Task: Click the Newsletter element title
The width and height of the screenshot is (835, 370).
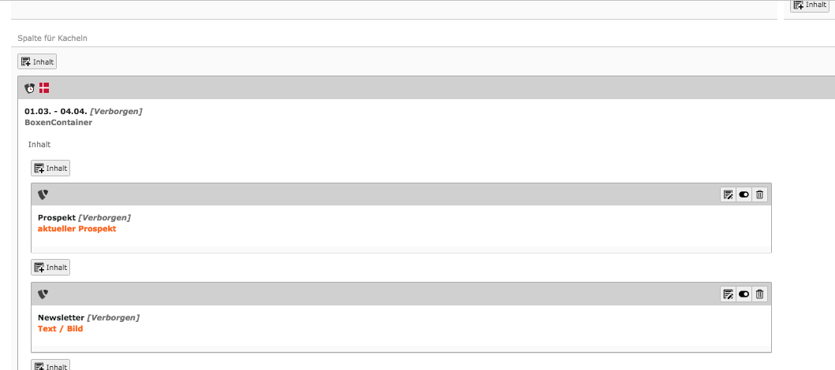Action: point(61,317)
